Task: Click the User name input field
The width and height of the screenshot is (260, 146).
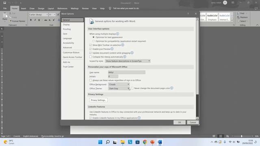Action: pos(127,72)
